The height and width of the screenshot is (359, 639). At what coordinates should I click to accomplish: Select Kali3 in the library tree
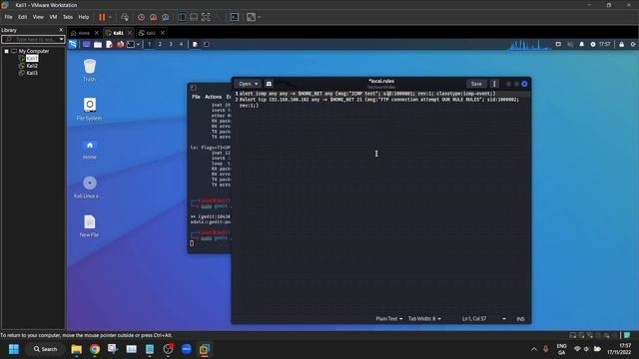32,73
